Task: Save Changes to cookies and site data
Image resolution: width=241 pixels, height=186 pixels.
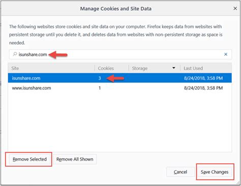Action: point(215,172)
